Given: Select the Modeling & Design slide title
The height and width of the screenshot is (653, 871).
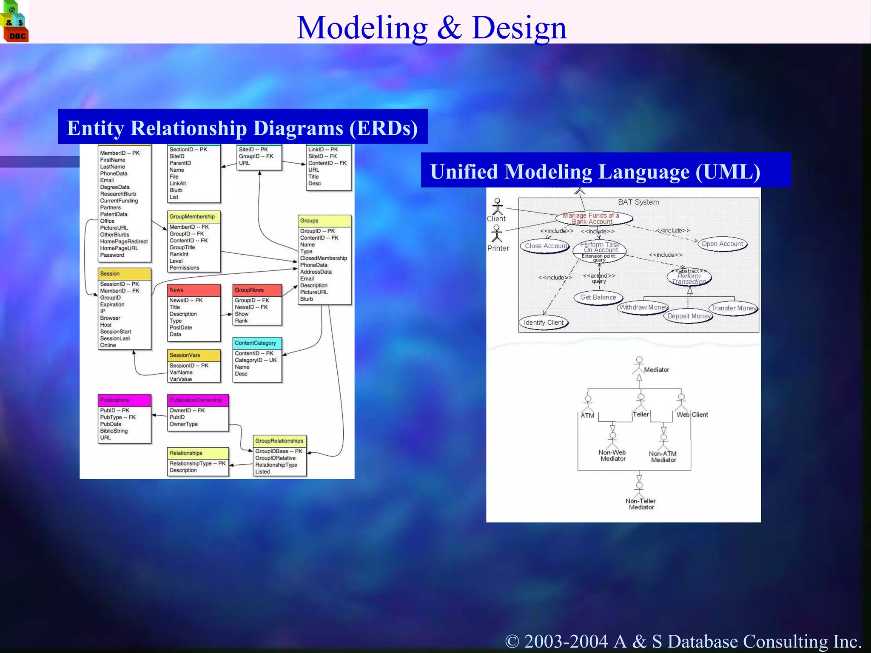Looking at the screenshot, I should click(431, 27).
